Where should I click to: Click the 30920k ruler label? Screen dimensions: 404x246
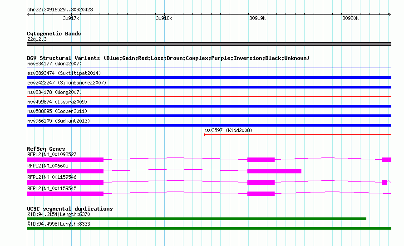(x=350, y=18)
